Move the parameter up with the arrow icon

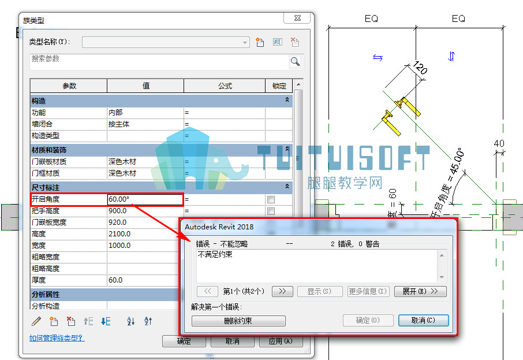pyautogui.click(x=88, y=321)
